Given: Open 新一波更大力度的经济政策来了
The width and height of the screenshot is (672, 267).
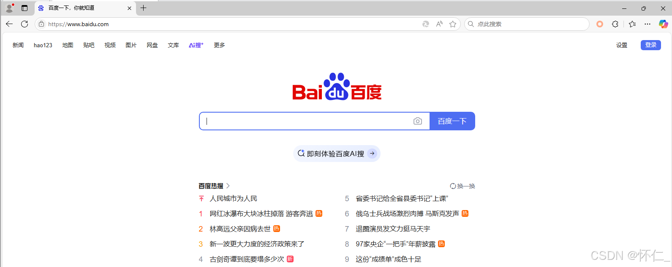Looking at the screenshot, I should [257, 244].
